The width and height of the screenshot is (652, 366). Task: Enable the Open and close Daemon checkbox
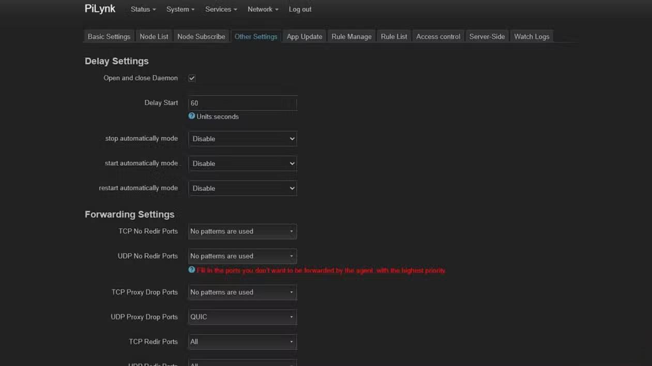point(191,78)
